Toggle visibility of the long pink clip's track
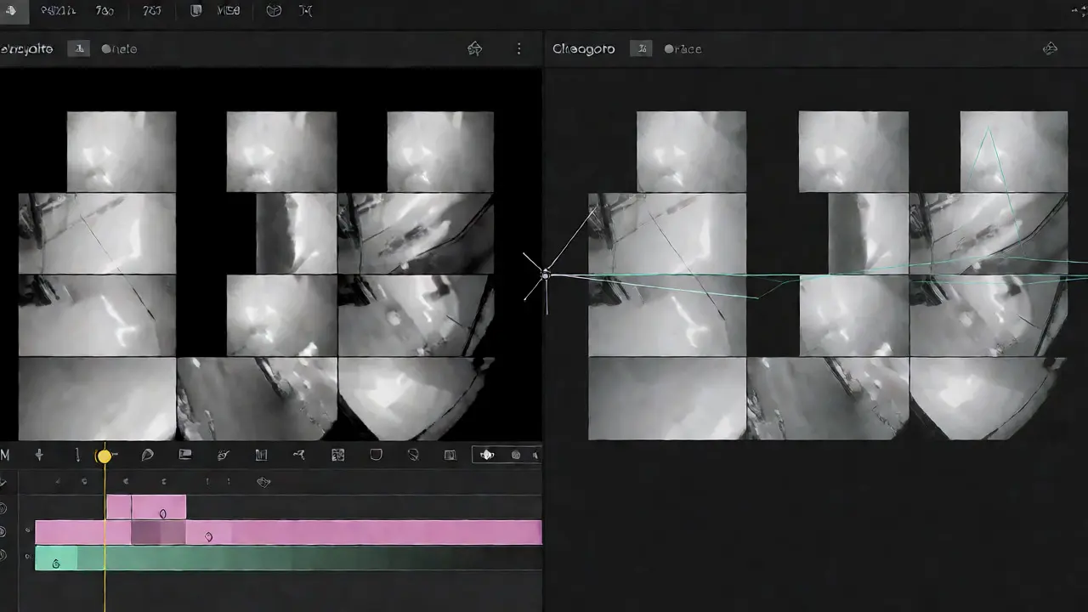1088x612 pixels. [x=3, y=532]
